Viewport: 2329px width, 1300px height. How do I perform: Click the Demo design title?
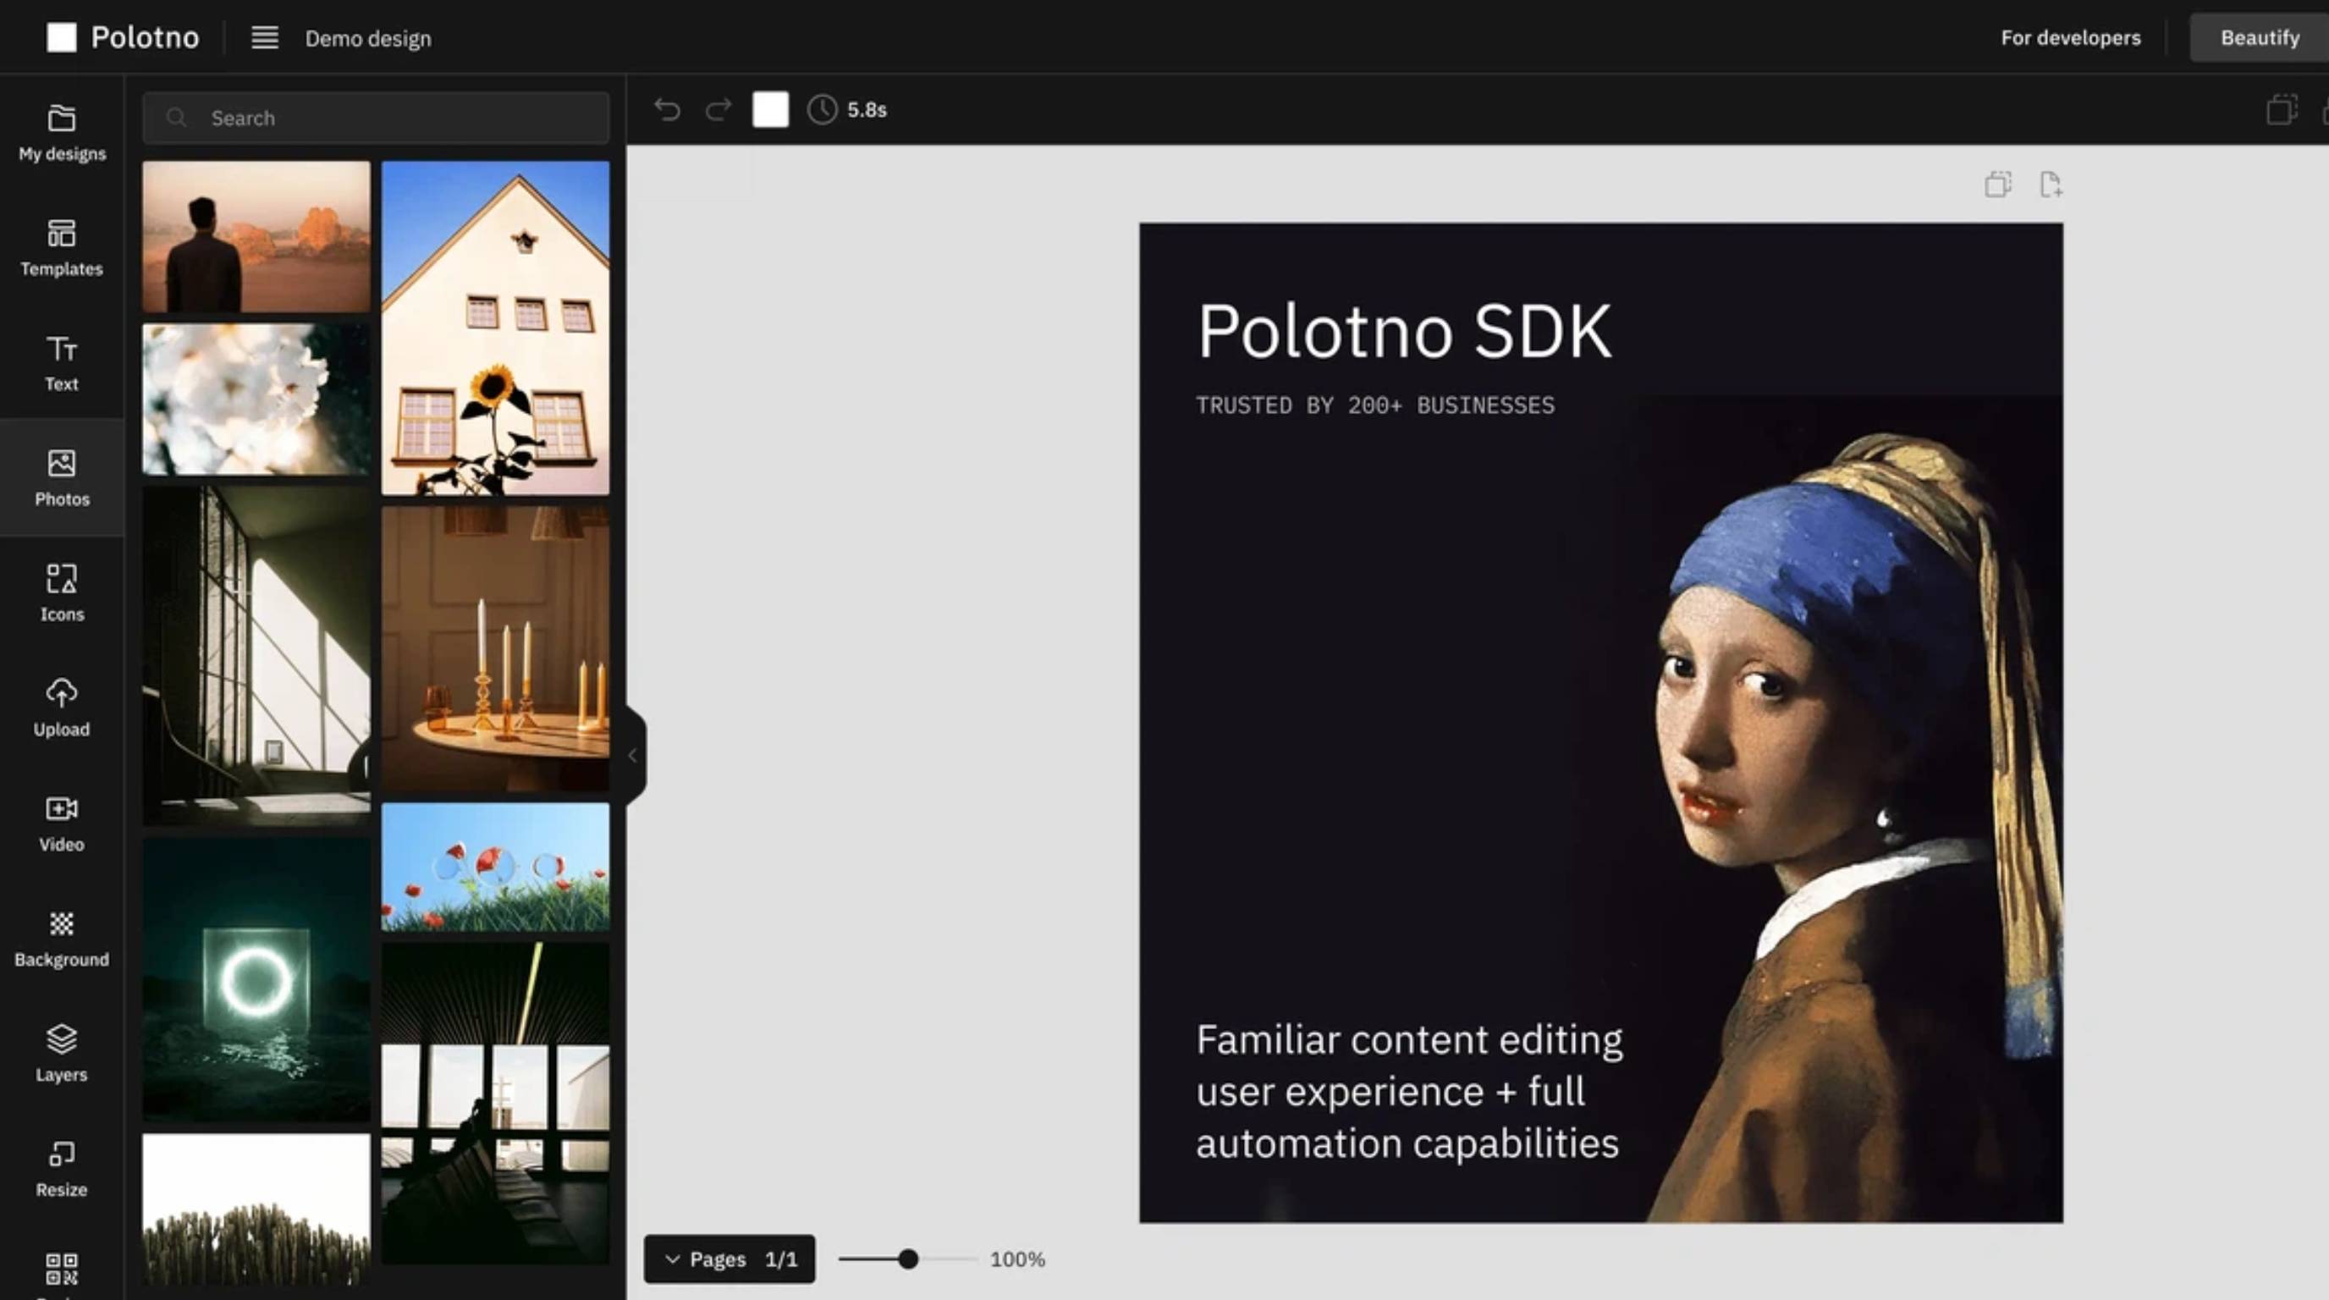368,39
